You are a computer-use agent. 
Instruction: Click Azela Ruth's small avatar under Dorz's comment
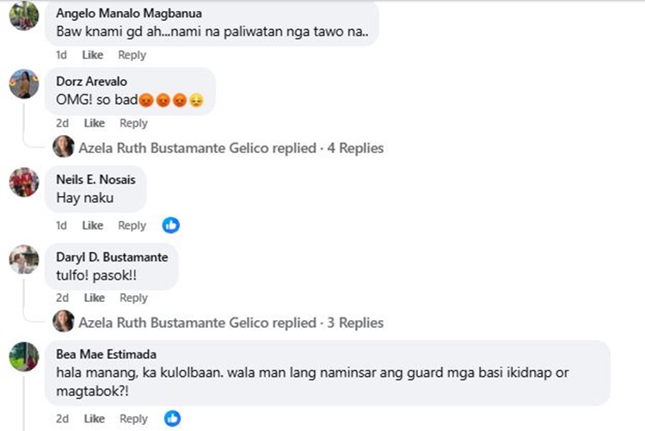point(63,148)
